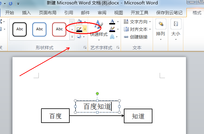Expand the Text Fill dropdown arrow
This screenshot has height=134, width=204.
coord(118,22)
